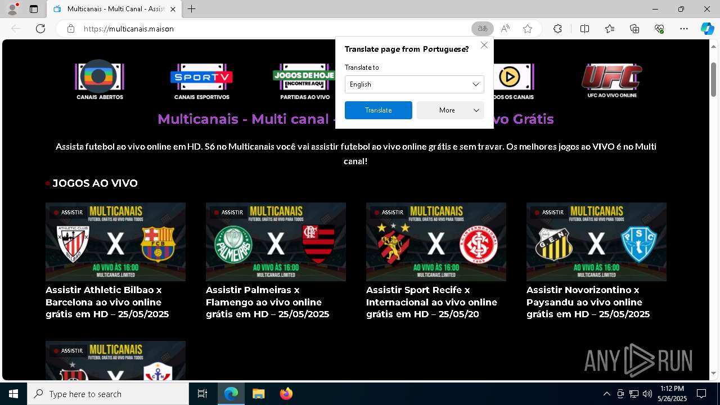Open File Explorer from taskbar
The width and height of the screenshot is (720, 405).
pos(258,394)
